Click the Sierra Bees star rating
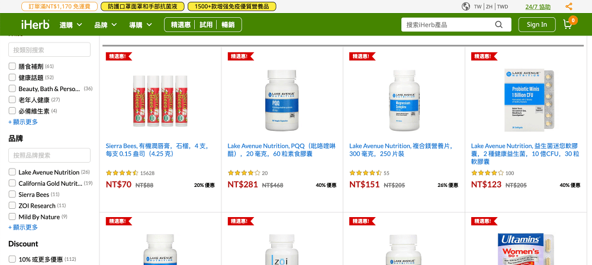Screen dimensions: 592x265 pos(122,173)
